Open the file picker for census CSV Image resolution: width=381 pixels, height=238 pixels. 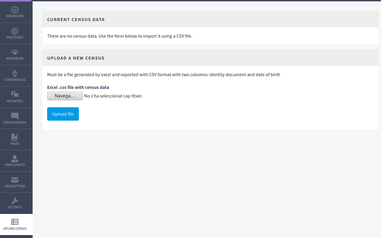(65, 95)
